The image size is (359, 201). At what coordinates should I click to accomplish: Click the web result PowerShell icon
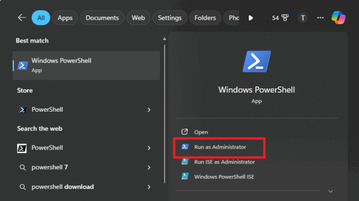click(x=22, y=148)
